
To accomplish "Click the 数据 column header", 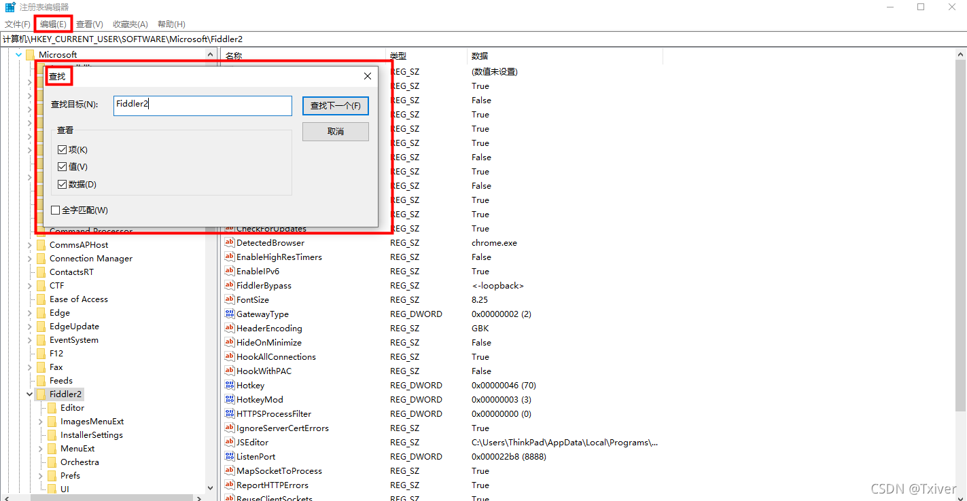I will 565,56.
